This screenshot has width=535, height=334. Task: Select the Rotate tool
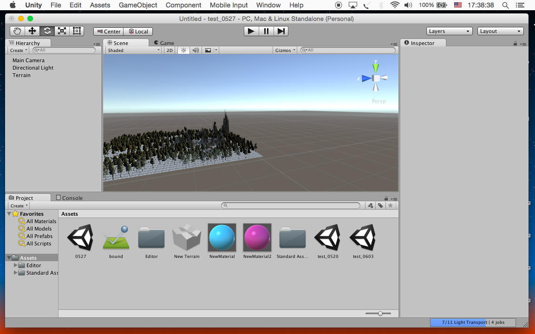[47, 31]
